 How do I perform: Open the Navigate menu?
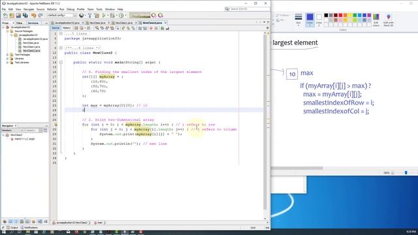click(29, 9)
